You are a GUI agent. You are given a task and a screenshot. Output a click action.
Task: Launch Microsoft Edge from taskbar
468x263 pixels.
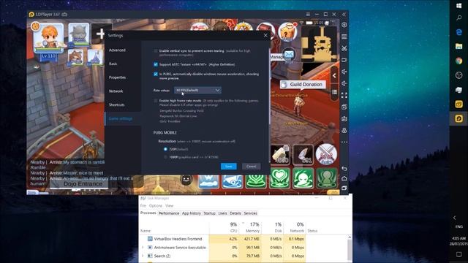coord(458,32)
